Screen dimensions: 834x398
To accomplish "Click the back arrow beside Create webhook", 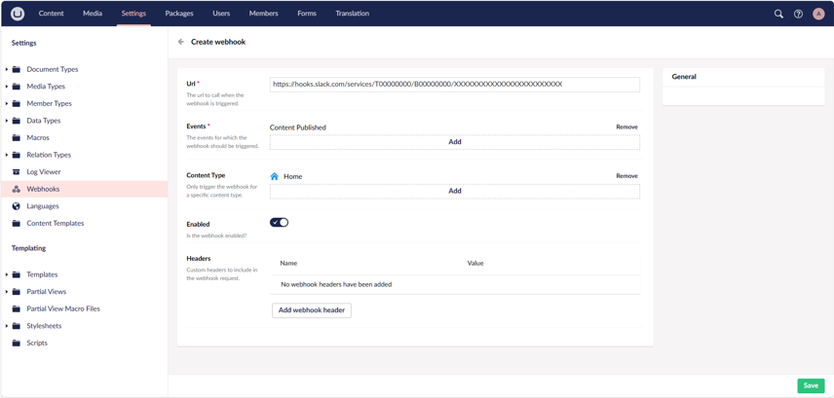I will tap(181, 42).
